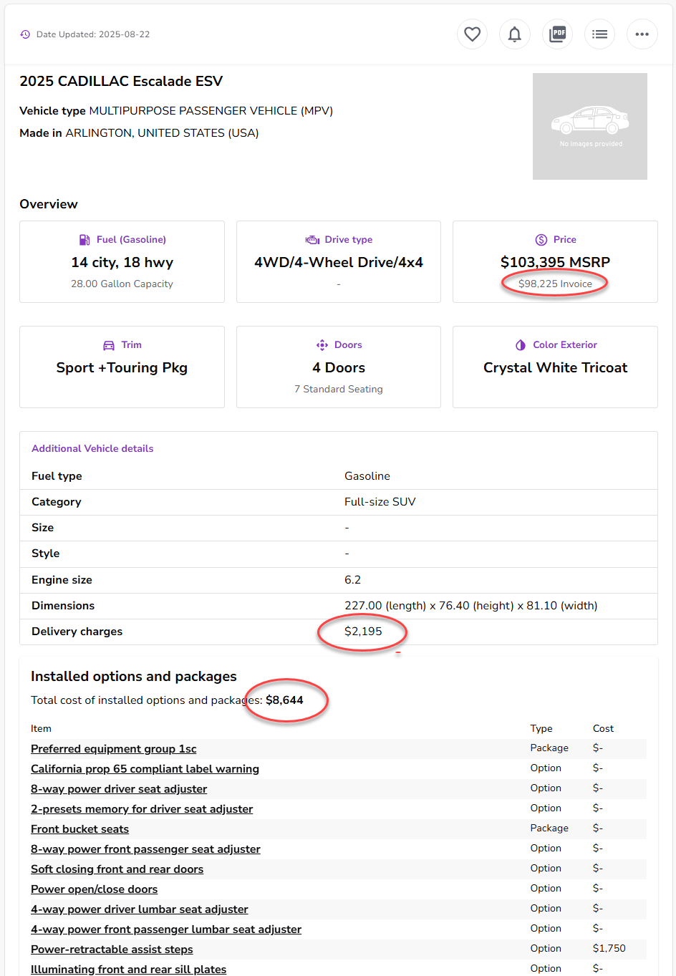Export report via the PDF icon
This screenshot has height=976, width=676.
557,34
